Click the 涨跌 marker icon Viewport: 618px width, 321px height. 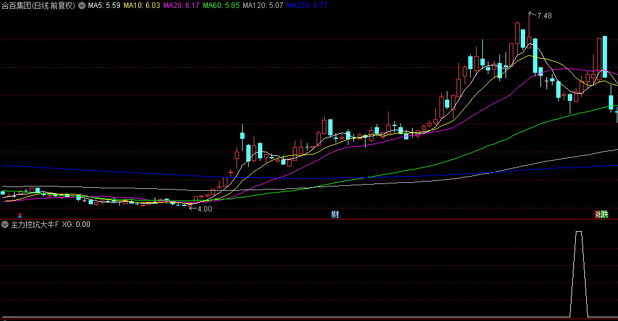coord(601,215)
